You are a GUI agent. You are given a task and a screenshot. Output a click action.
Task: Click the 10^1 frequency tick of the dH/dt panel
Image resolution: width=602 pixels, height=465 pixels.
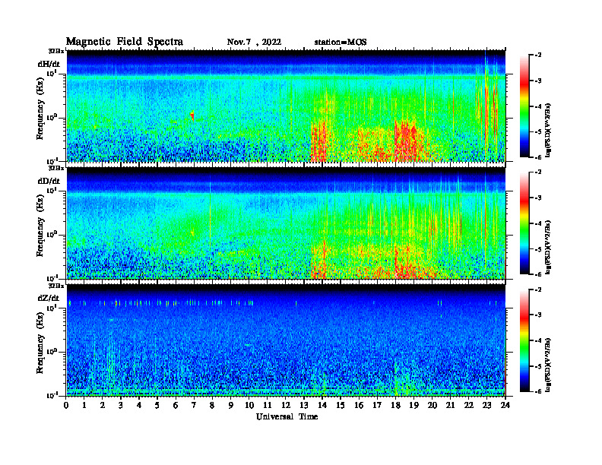pyautogui.click(x=52, y=74)
